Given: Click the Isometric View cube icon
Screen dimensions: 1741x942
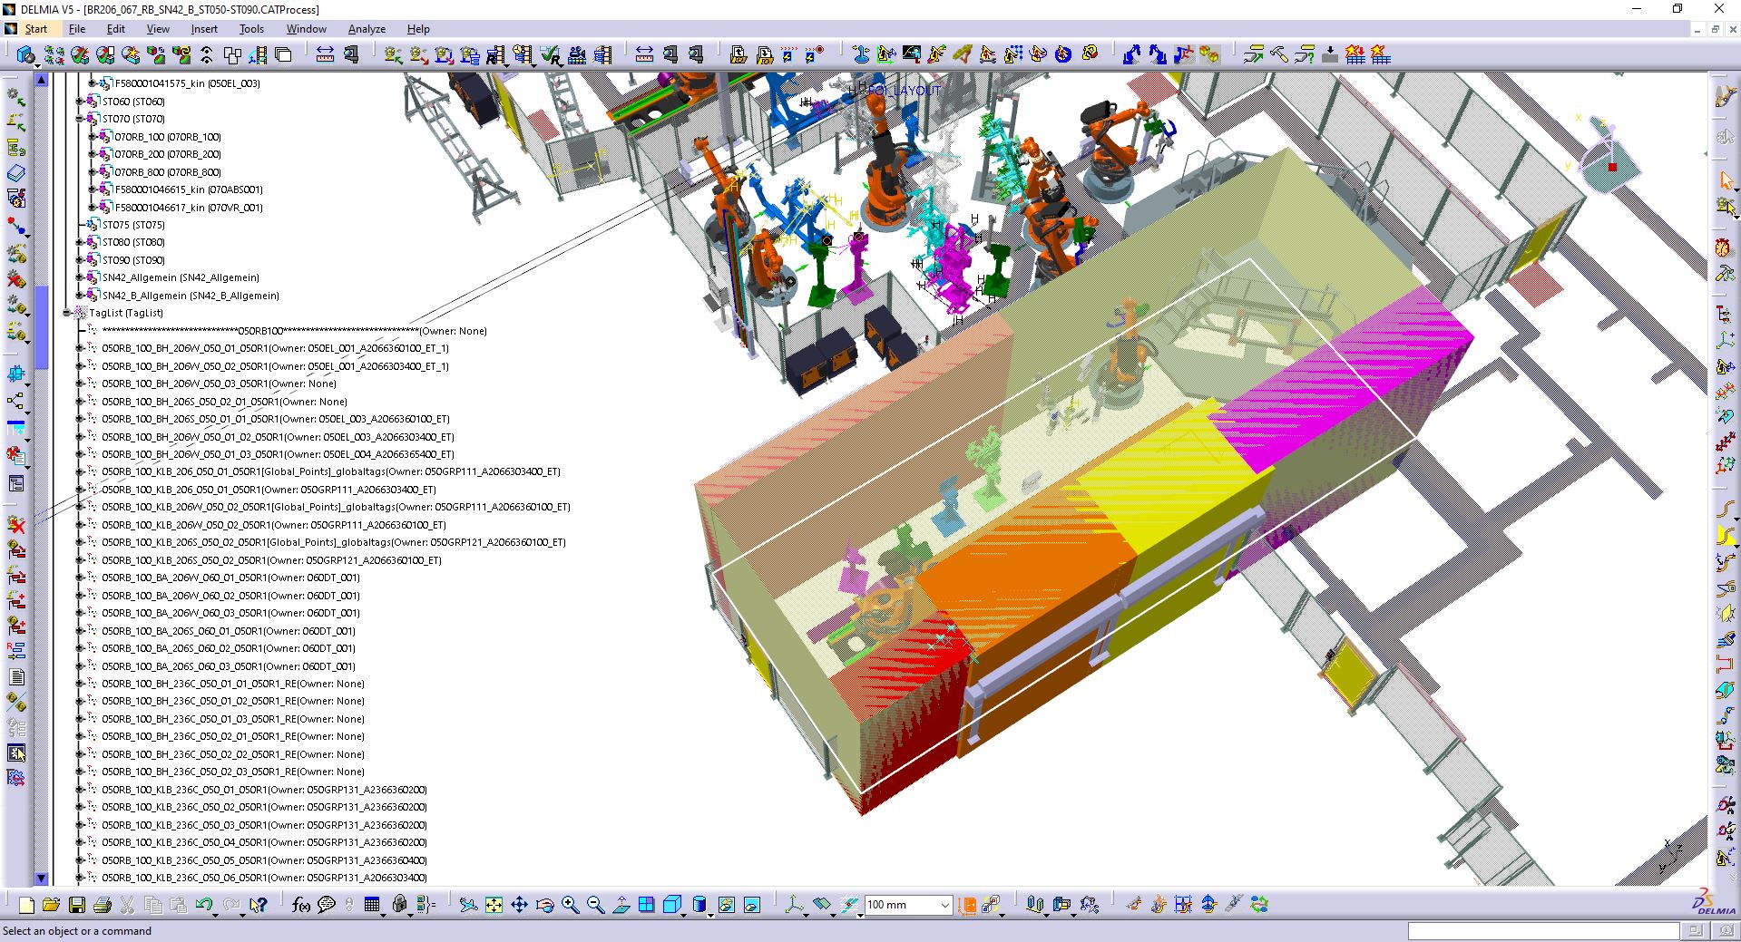Looking at the screenshot, I should point(672,905).
